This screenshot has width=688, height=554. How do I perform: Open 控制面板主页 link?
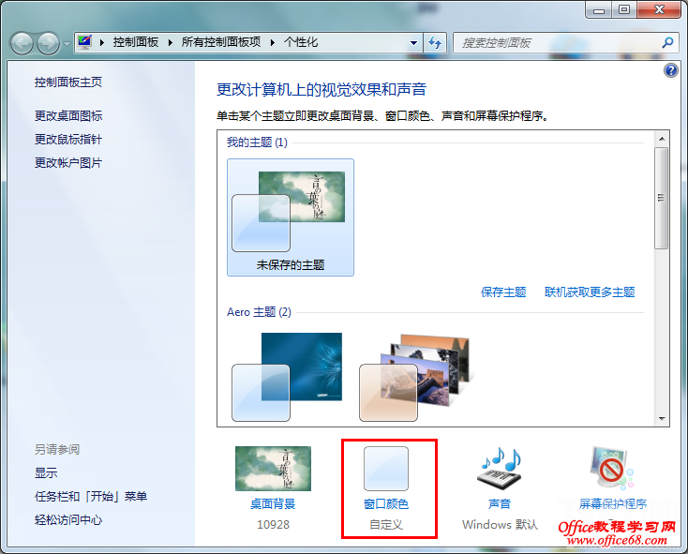pyautogui.click(x=68, y=82)
